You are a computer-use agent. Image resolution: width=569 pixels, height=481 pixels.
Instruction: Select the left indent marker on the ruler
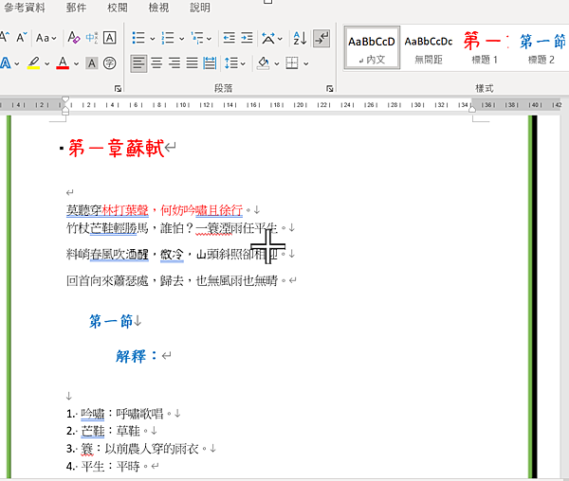(x=65, y=112)
